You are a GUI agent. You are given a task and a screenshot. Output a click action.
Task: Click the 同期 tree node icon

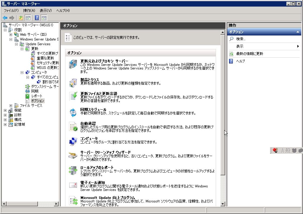[x=28, y=91]
